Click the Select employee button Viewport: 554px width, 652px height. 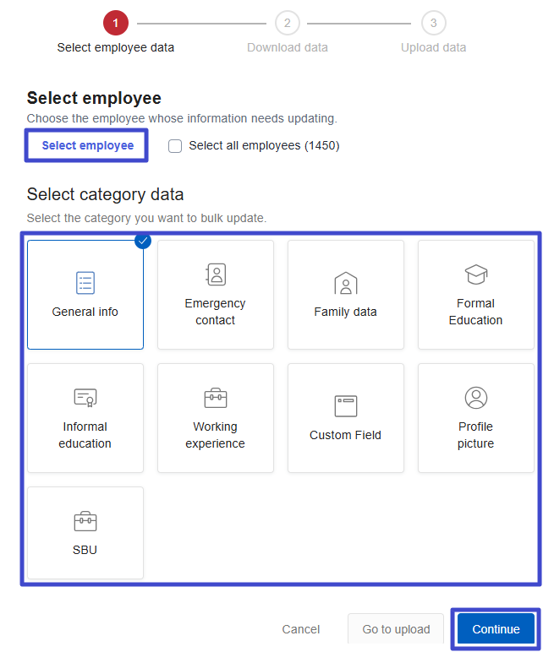(87, 145)
